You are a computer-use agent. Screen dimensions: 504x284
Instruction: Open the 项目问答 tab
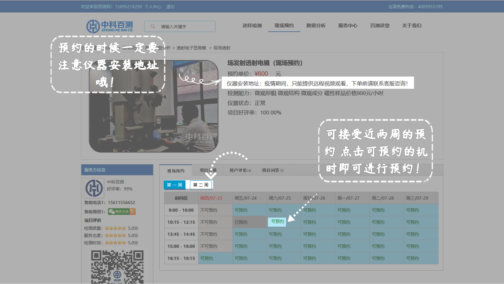point(273,171)
